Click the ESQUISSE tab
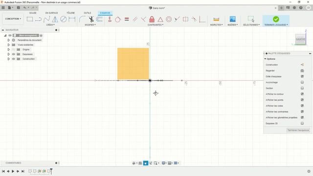313x176 pixels. pyautogui.click(x=105, y=13)
